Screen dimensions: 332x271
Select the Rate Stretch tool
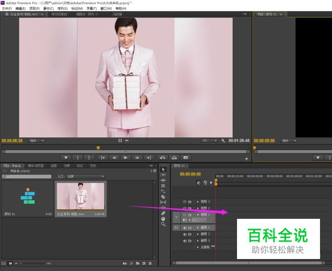pos(163,192)
